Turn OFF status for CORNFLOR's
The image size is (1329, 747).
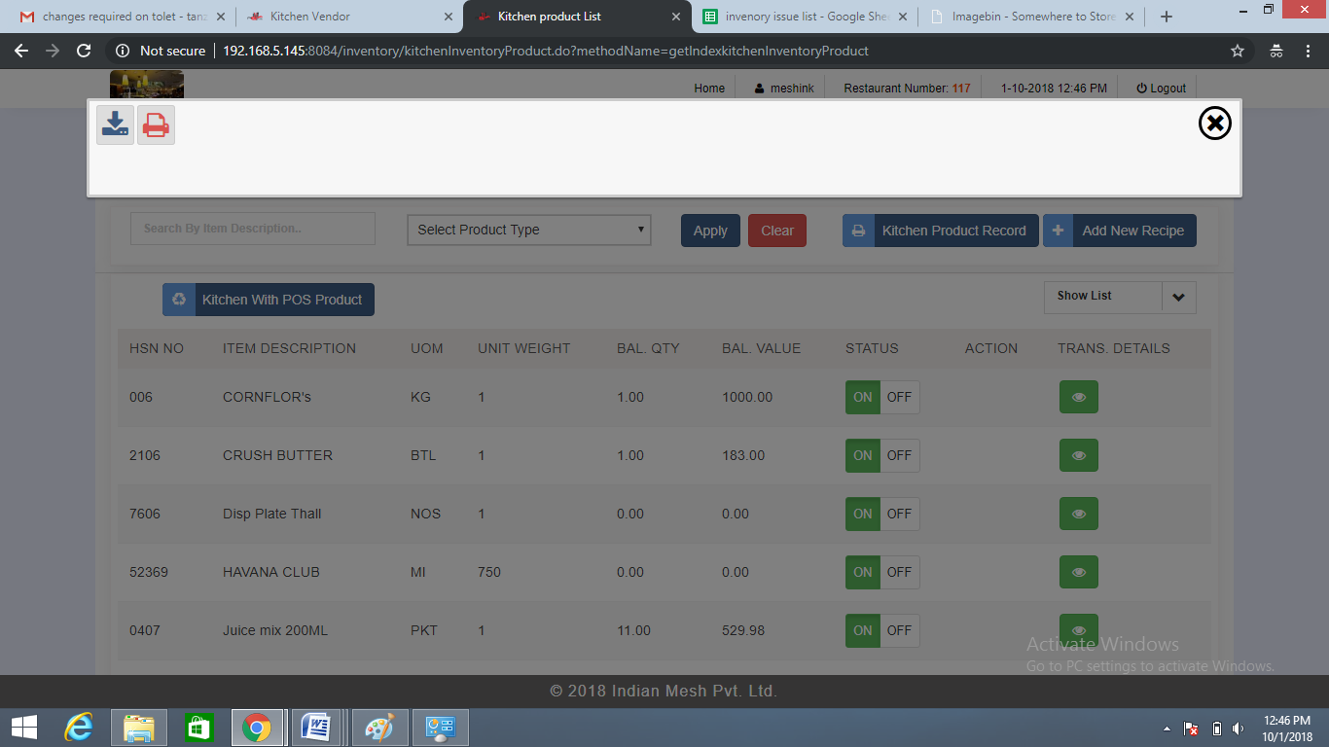pyautogui.click(x=900, y=397)
